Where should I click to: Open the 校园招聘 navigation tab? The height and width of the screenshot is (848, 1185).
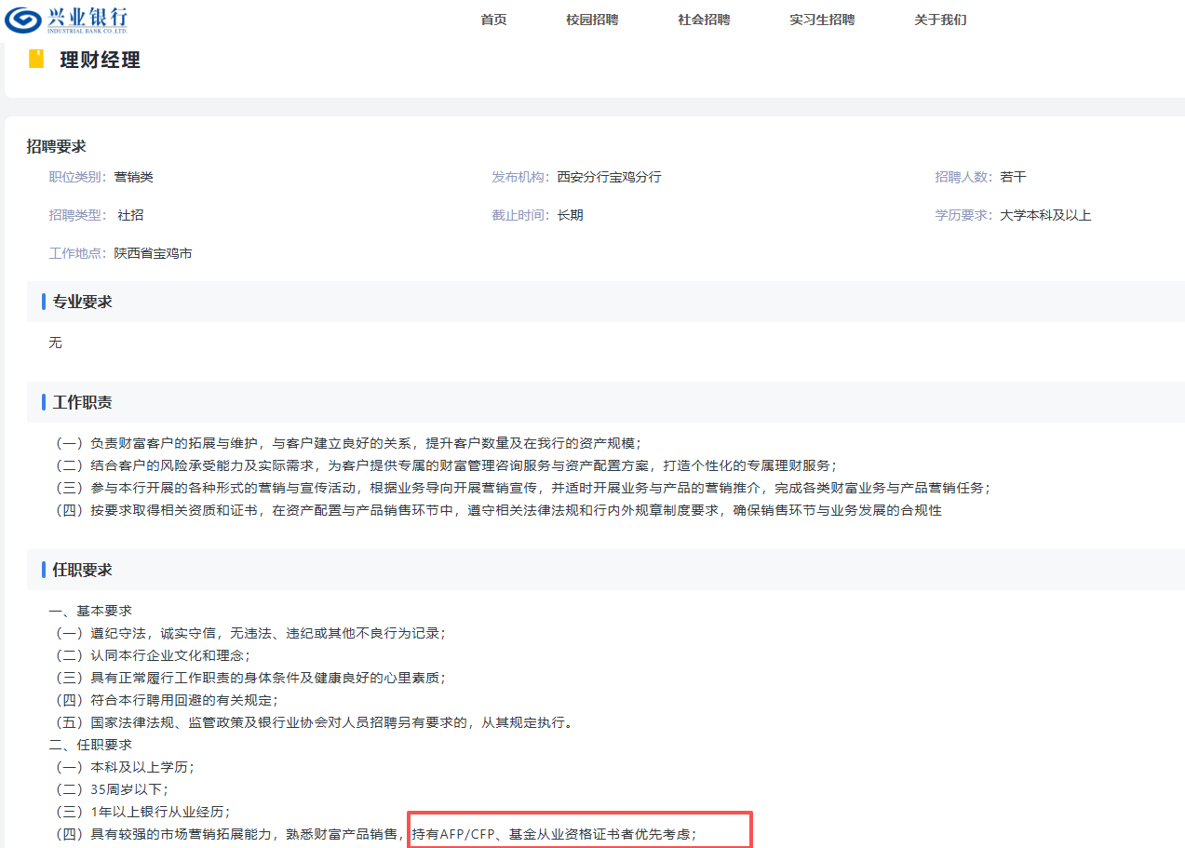pyautogui.click(x=592, y=20)
